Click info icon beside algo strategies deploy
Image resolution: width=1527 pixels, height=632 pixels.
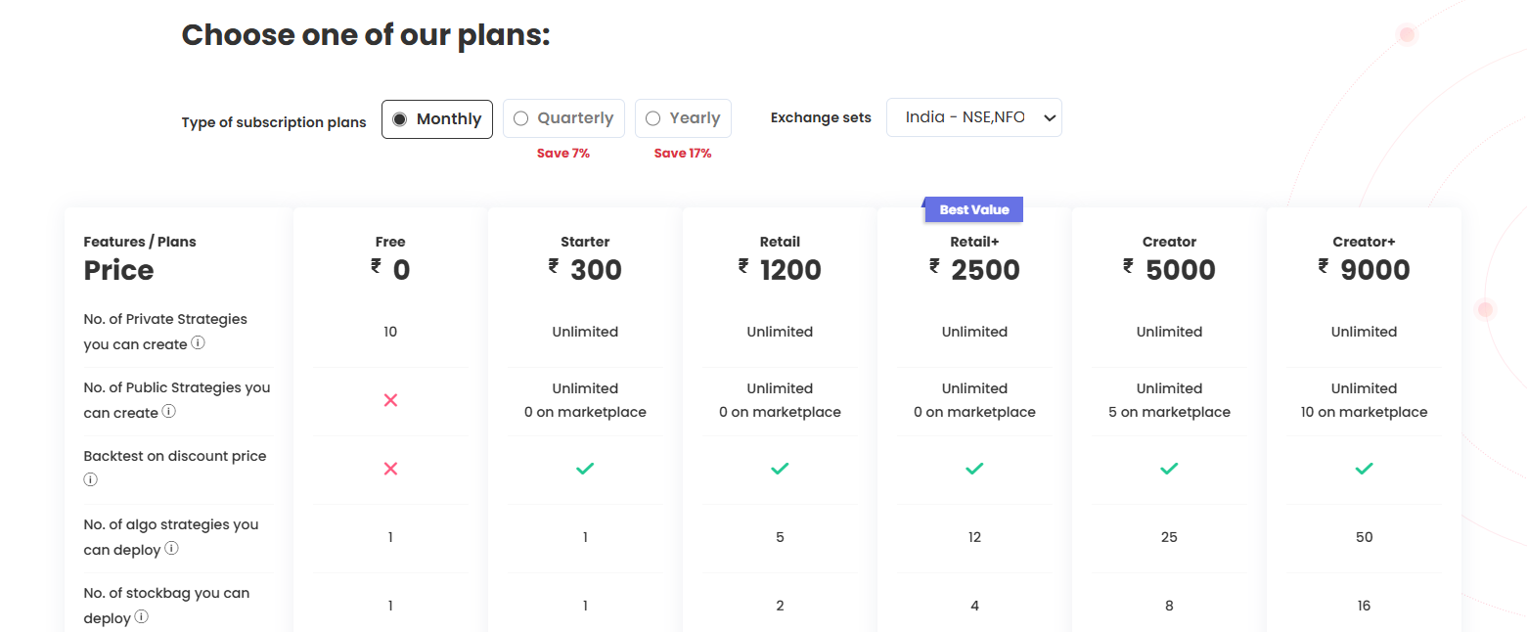(171, 549)
